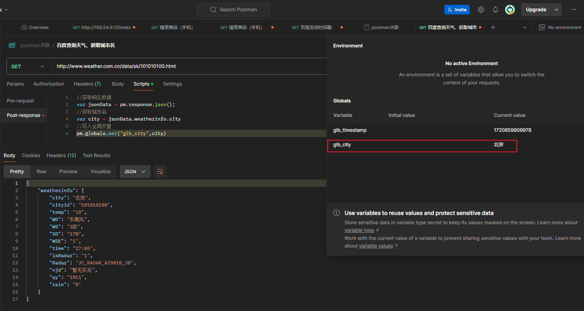Open the Test Results tab
The width and height of the screenshot is (584, 311).
[x=96, y=155]
